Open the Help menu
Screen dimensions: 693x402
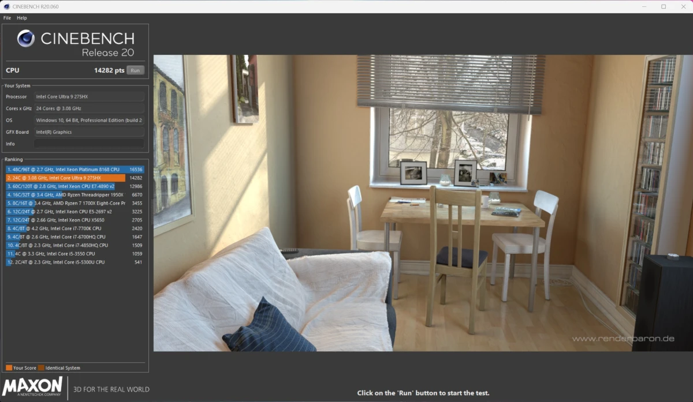tap(22, 18)
